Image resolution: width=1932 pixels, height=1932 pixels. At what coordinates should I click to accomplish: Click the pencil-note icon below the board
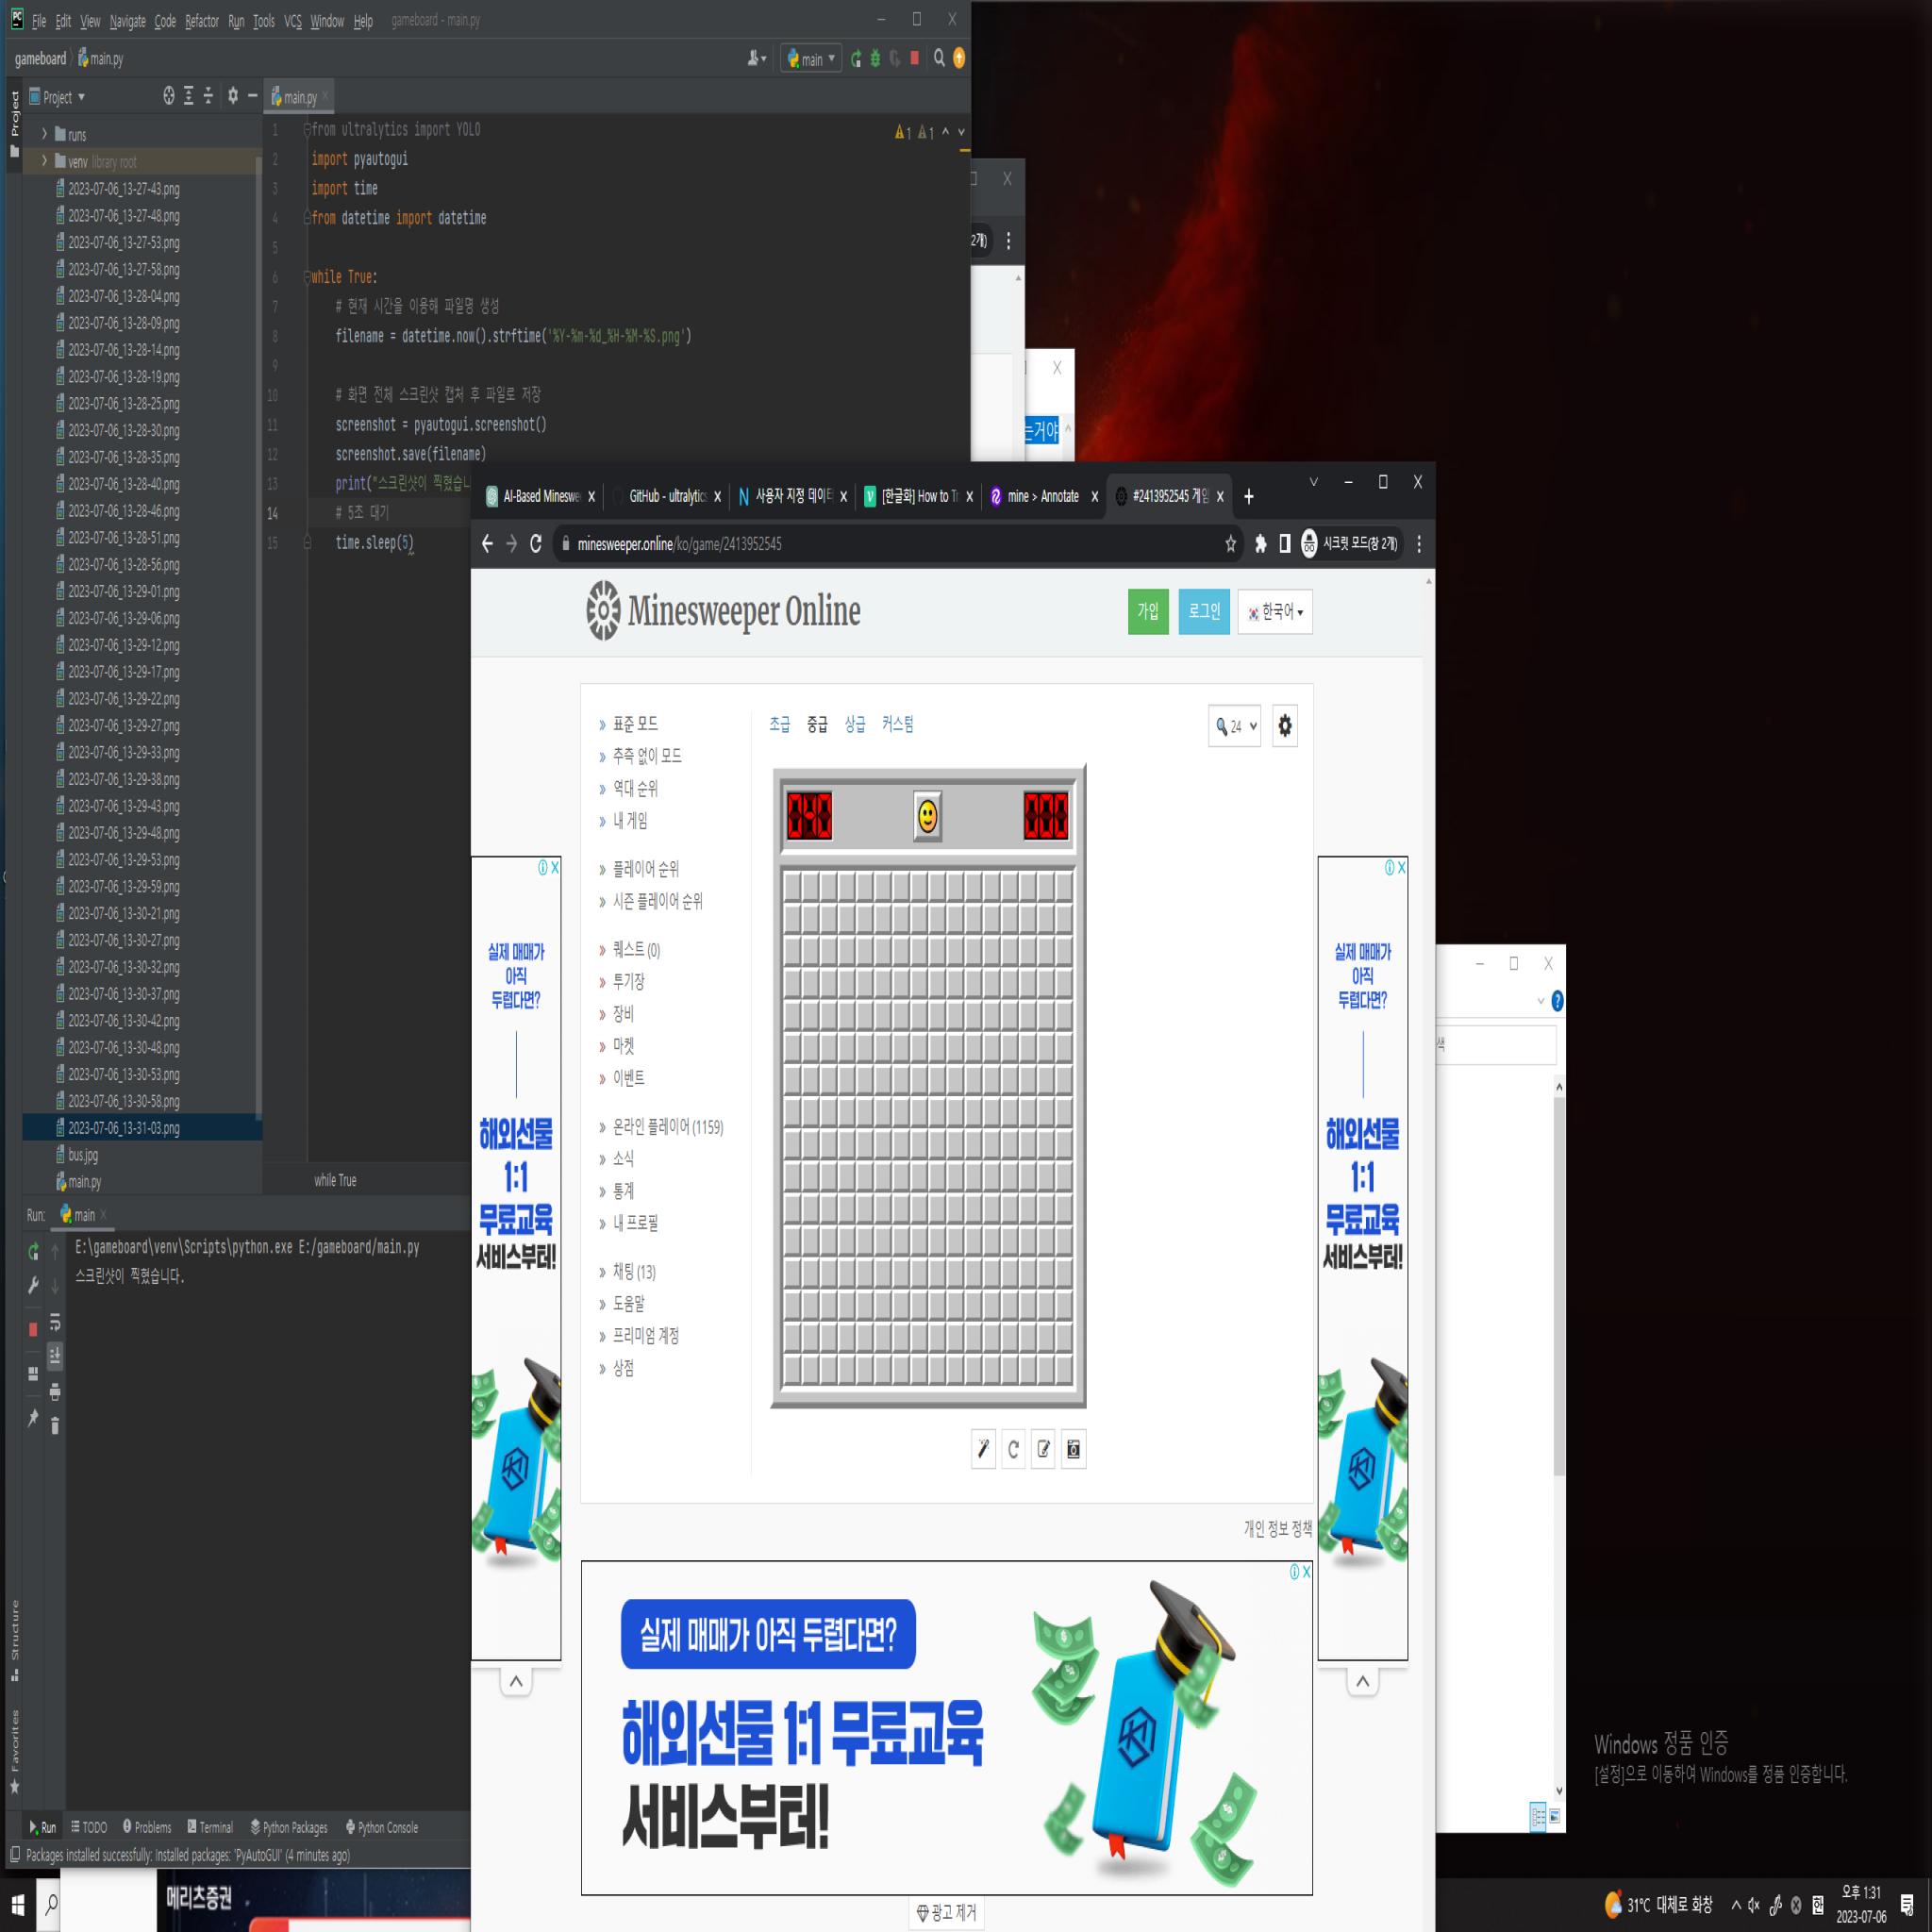[x=1043, y=1449]
